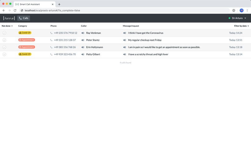Play message audio 'I think I have got the Coronavirus'
This screenshot has height=141, width=251.
coord(125,33)
